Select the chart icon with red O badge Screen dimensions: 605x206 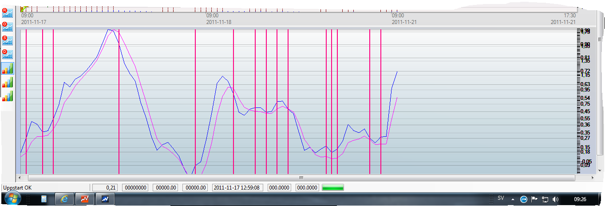pos(8,27)
